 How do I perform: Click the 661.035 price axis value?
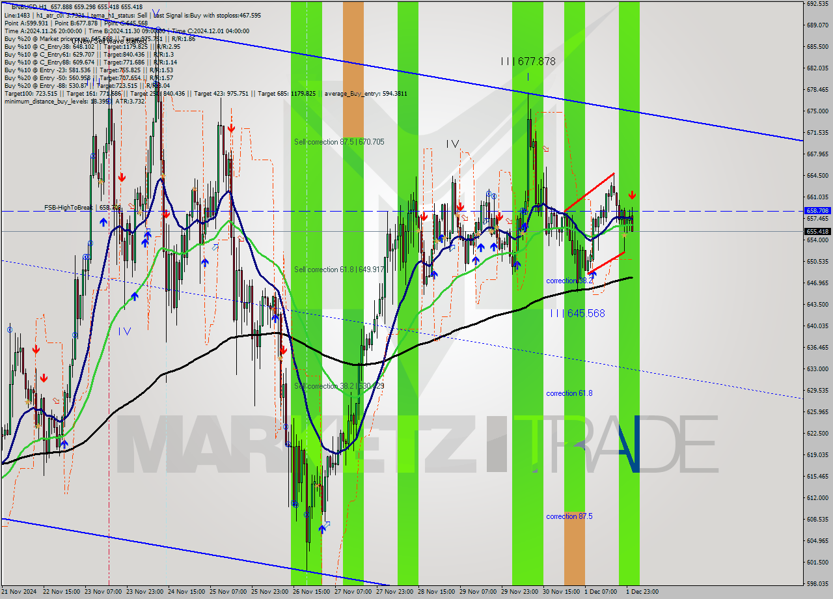pos(817,197)
